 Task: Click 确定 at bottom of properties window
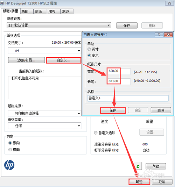(139, 182)
